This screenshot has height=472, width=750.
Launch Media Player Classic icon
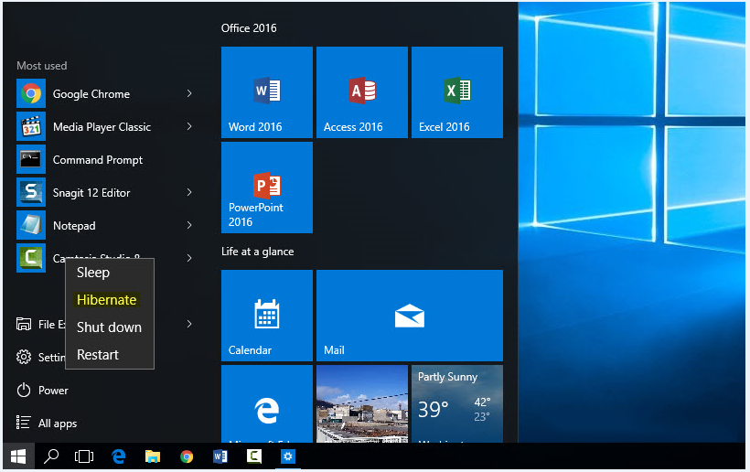click(x=31, y=127)
